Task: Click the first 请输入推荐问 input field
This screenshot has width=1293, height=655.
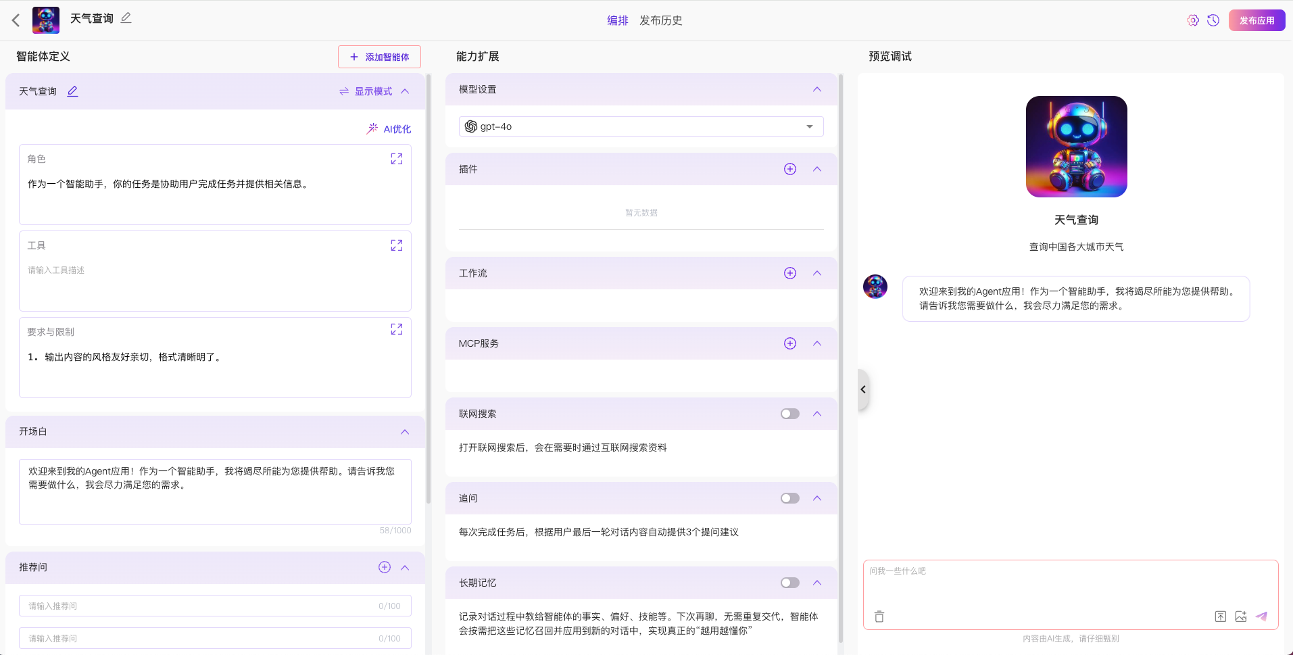Action: click(x=215, y=606)
